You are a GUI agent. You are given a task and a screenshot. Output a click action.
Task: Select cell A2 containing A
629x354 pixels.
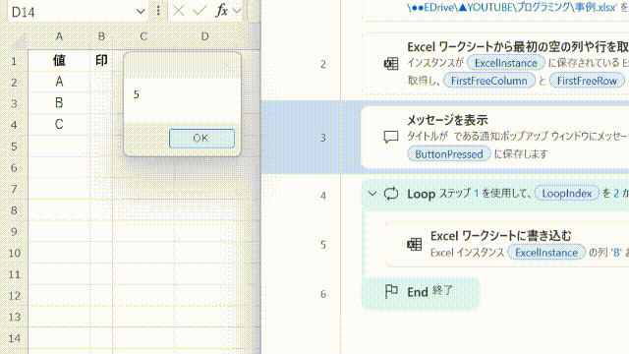(59, 82)
